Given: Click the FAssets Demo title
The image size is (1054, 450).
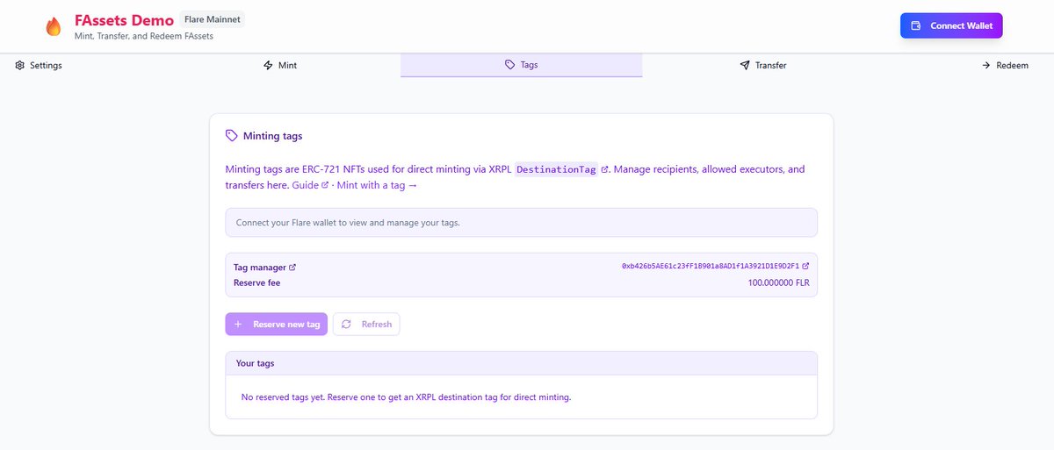Looking at the screenshot, I should (124, 19).
